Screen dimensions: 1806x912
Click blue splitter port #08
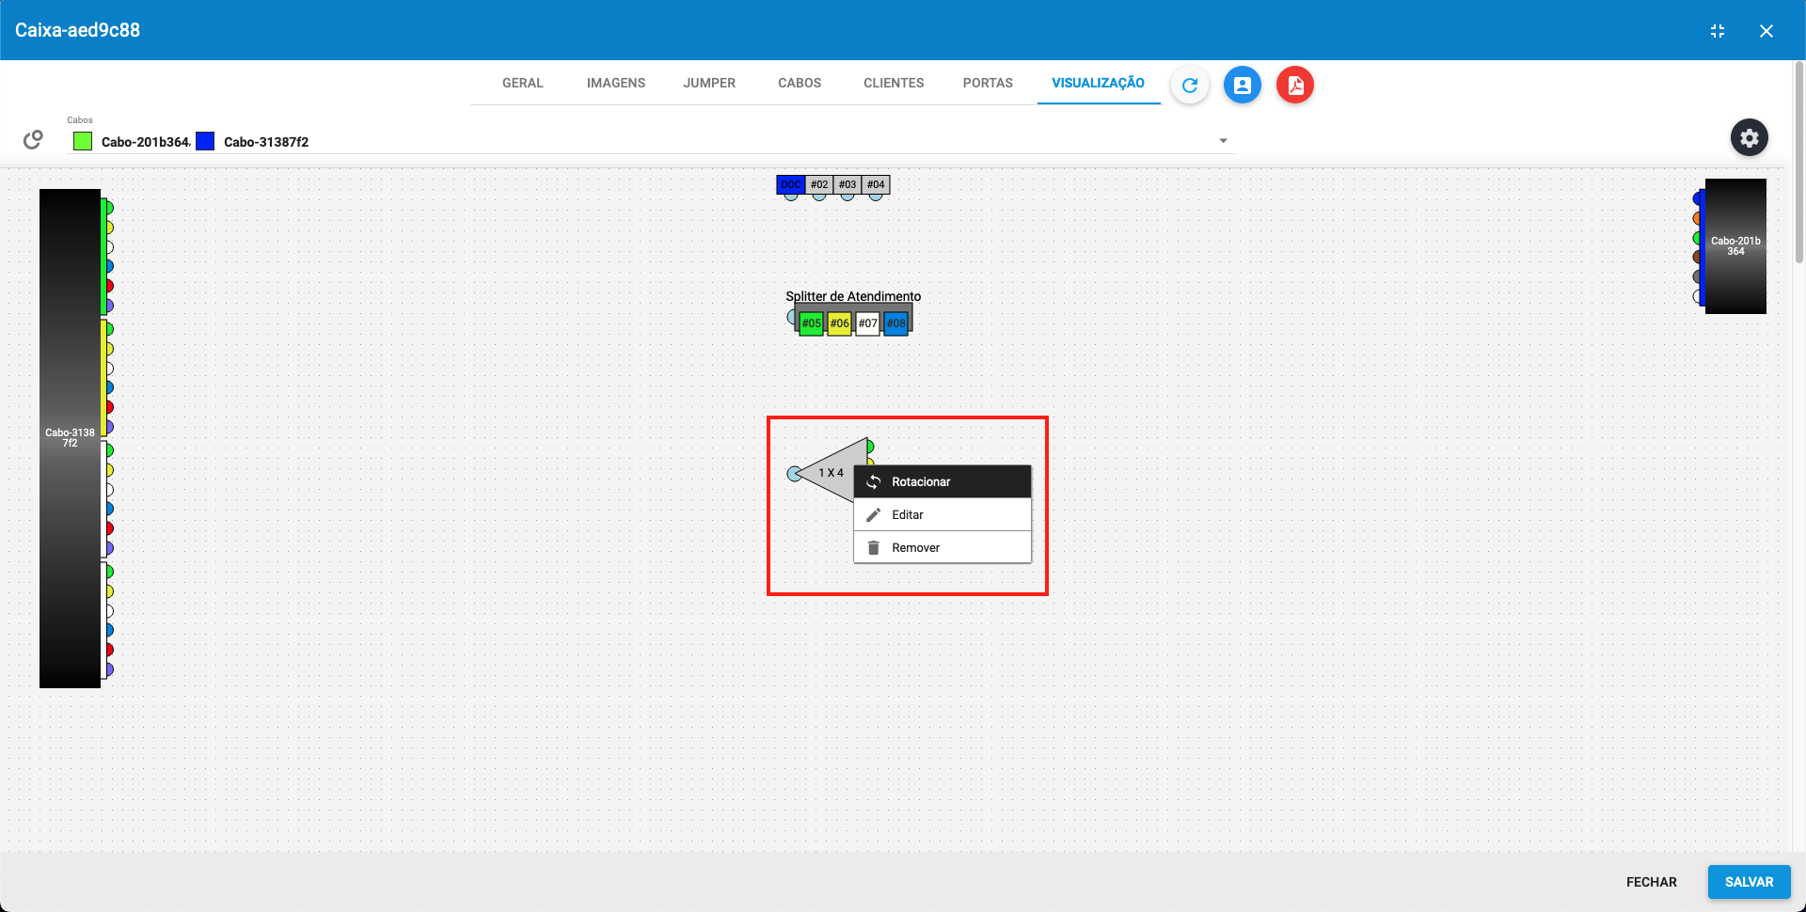pyautogui.click(x=896, y=323)
